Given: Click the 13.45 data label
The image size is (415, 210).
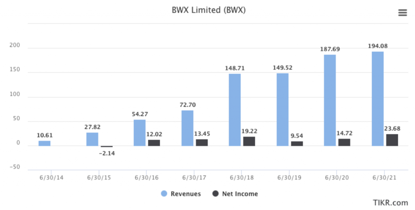Looking at the screenshot, I should click(x=202, y=134).
